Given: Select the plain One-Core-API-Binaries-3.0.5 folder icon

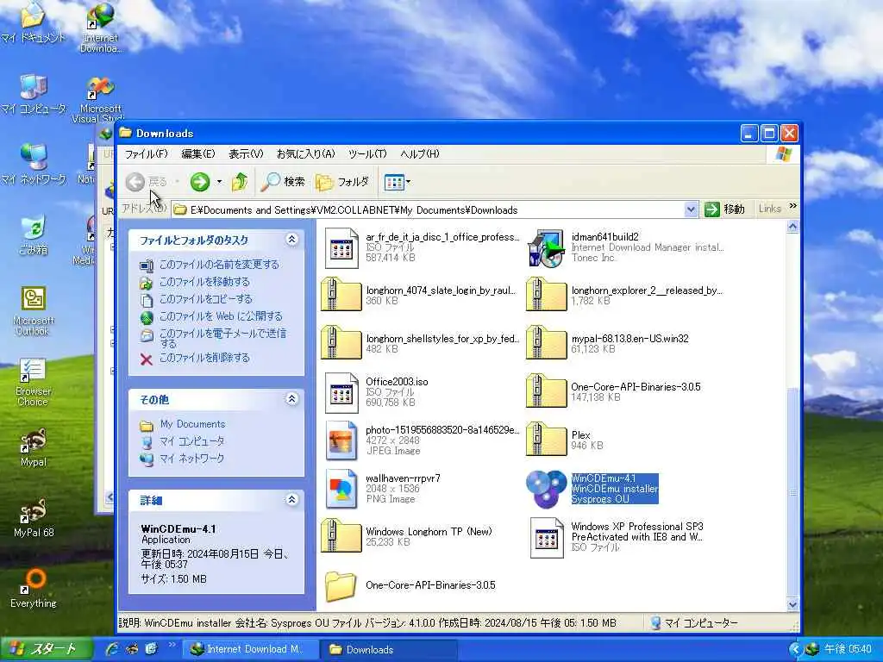Looking at the screenshot, I should click(x=341, y=585).
